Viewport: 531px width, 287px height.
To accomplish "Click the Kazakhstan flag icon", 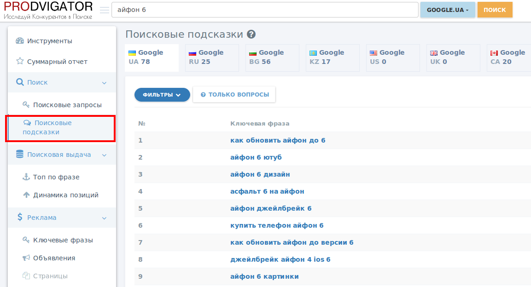I will [313, 53].
